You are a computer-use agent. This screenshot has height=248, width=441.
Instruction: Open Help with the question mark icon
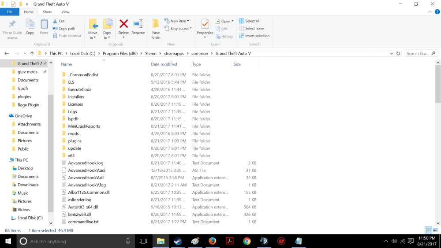(437, 12)
